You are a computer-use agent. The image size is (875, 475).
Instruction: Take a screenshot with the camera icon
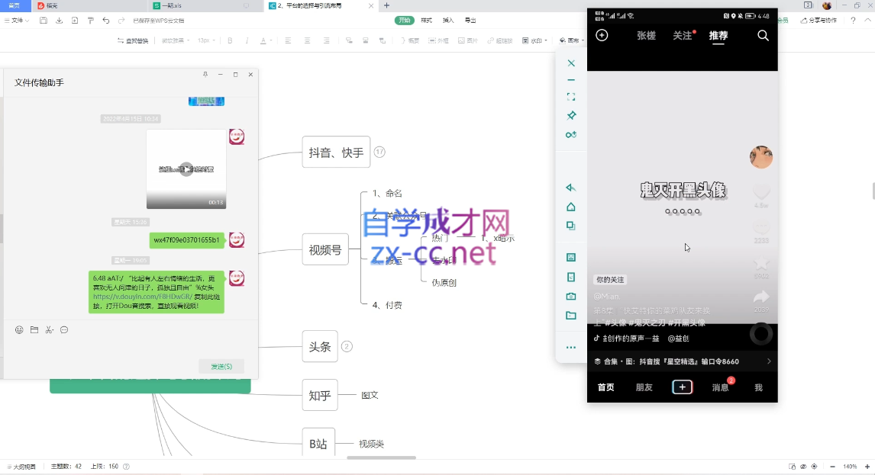pos(571,296)
